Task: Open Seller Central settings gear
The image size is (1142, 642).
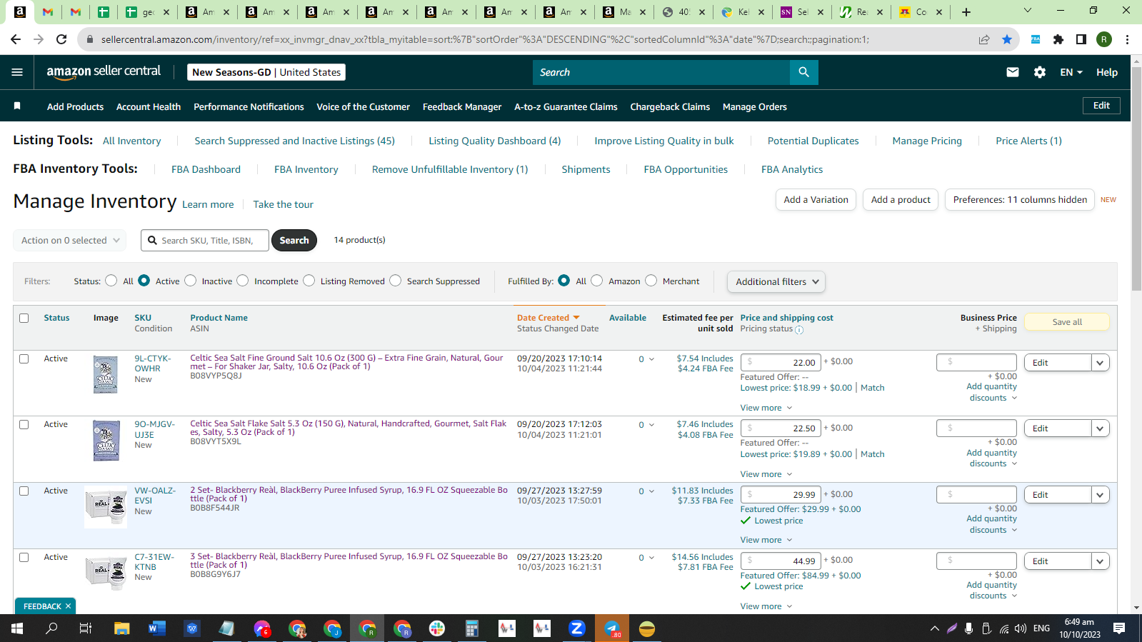Action: tap(1040, 72)
